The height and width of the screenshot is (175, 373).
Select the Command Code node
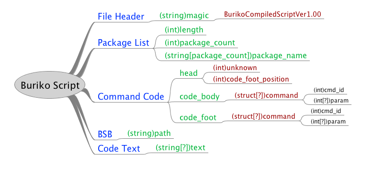coord(131,97)
